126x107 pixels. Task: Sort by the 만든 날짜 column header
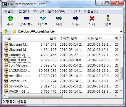(99, 39)
